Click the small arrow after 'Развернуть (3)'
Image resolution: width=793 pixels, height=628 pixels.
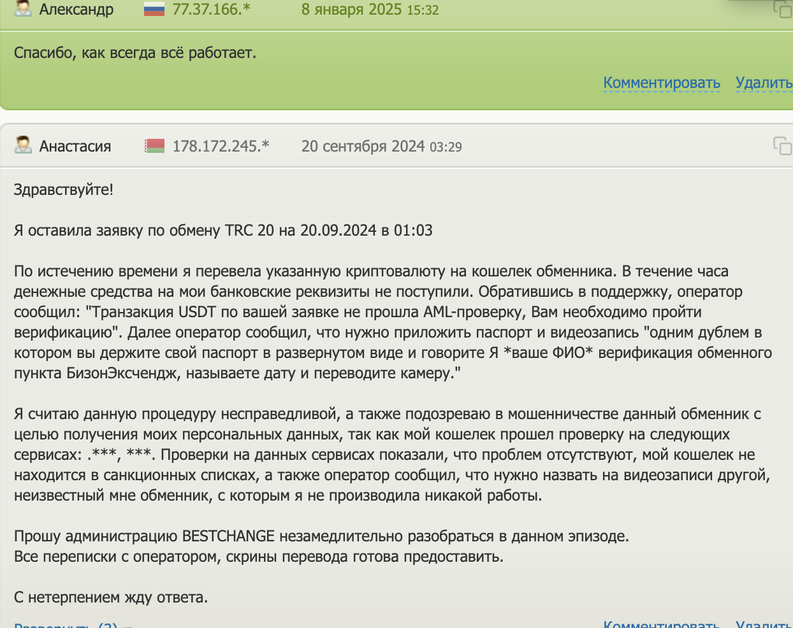click(126, 625)
